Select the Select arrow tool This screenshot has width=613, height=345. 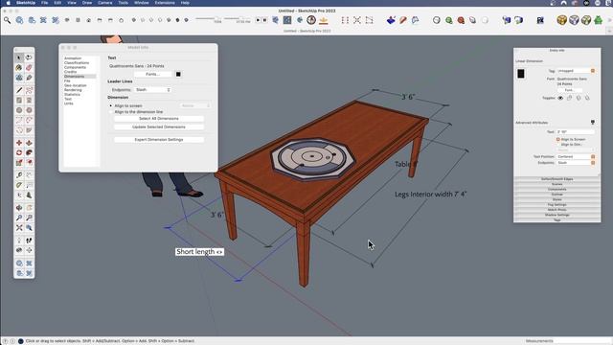pyautogui.click(x=19, y=57)
